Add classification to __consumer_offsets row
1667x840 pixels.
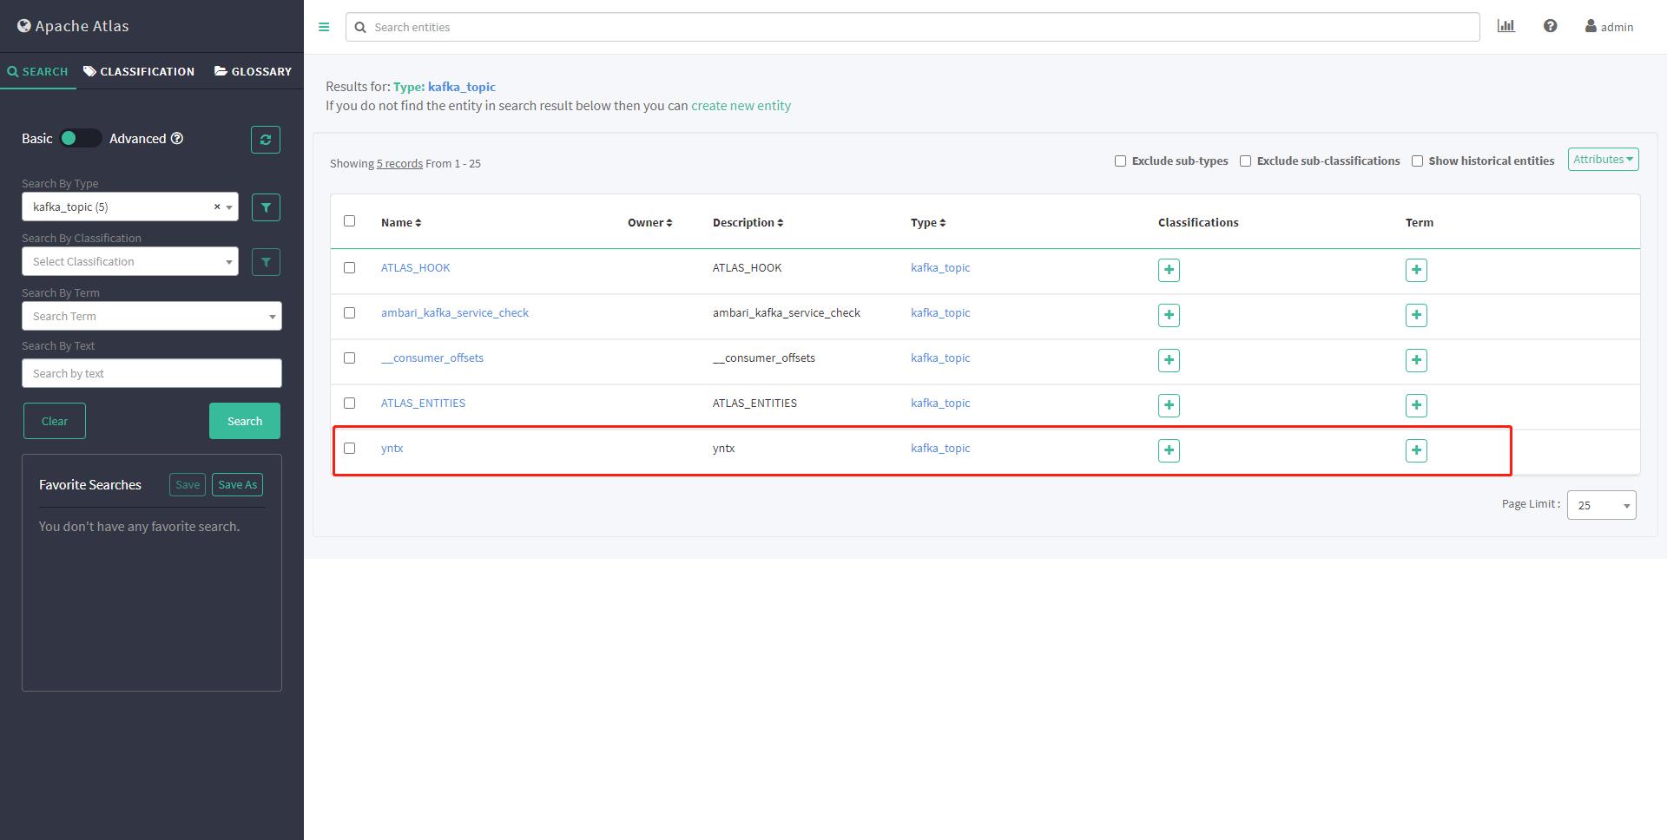point(1169,360)
